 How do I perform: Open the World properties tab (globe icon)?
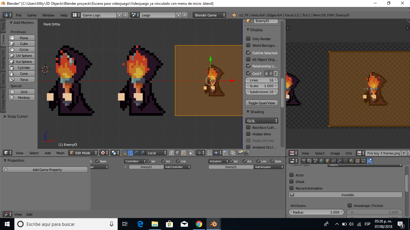coord(321,161)
